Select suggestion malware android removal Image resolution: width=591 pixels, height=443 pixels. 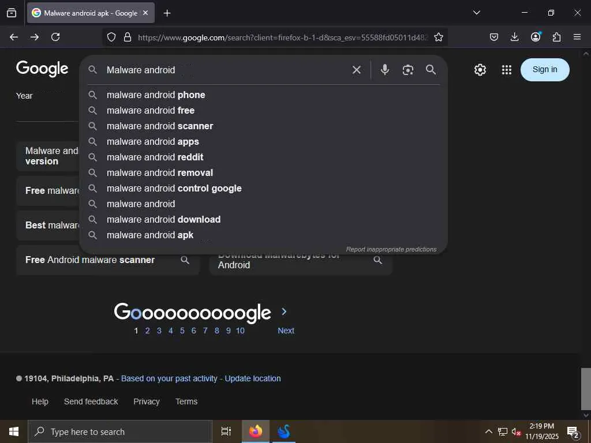[264, 172]
